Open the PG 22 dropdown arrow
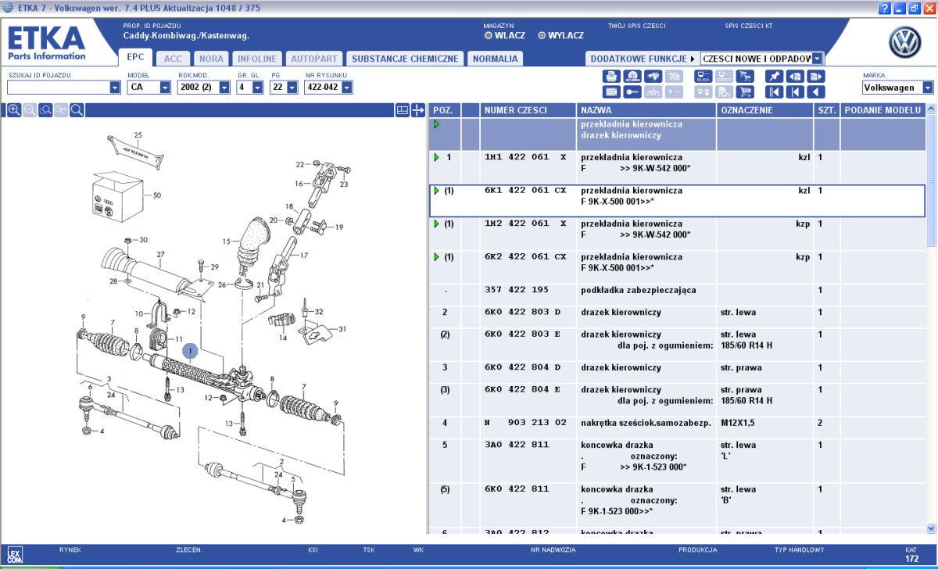938x569 pixels. click(292, 88)
